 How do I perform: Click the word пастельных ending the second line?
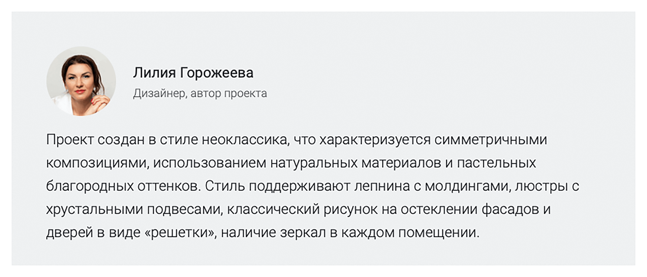(496, 163)
